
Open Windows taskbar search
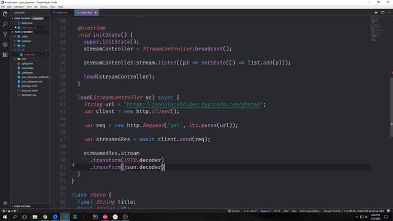pyautogui.click(x=15, y=217)
